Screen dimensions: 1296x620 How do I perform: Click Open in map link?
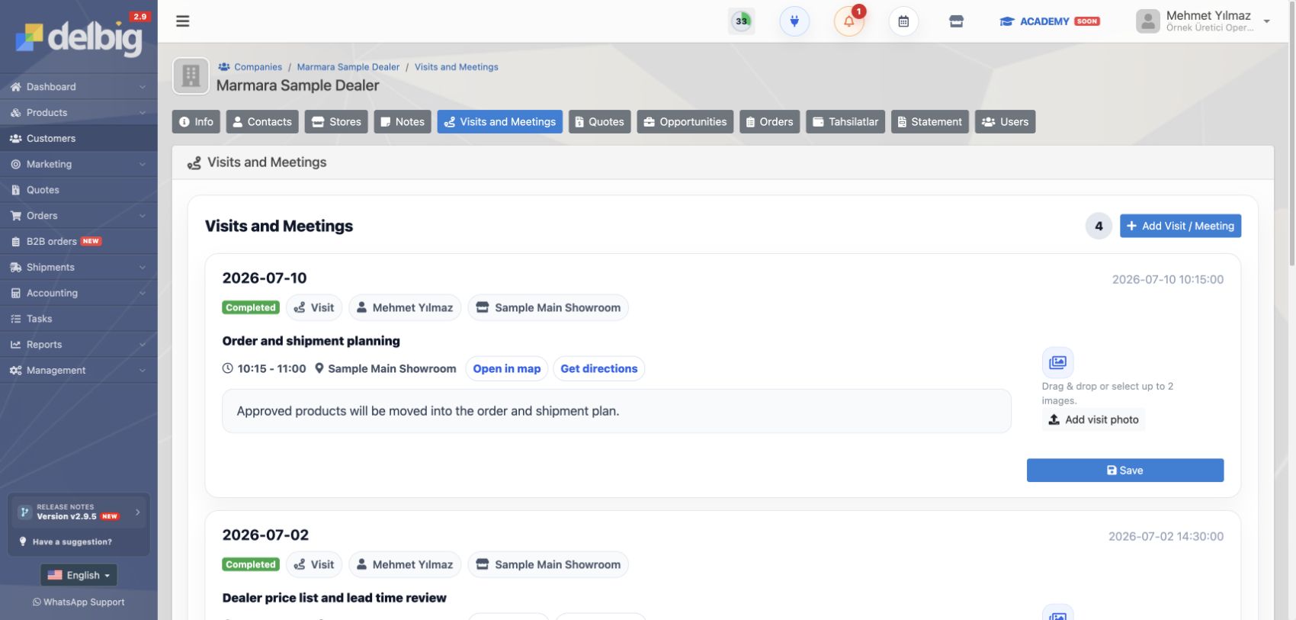point(507,368)
